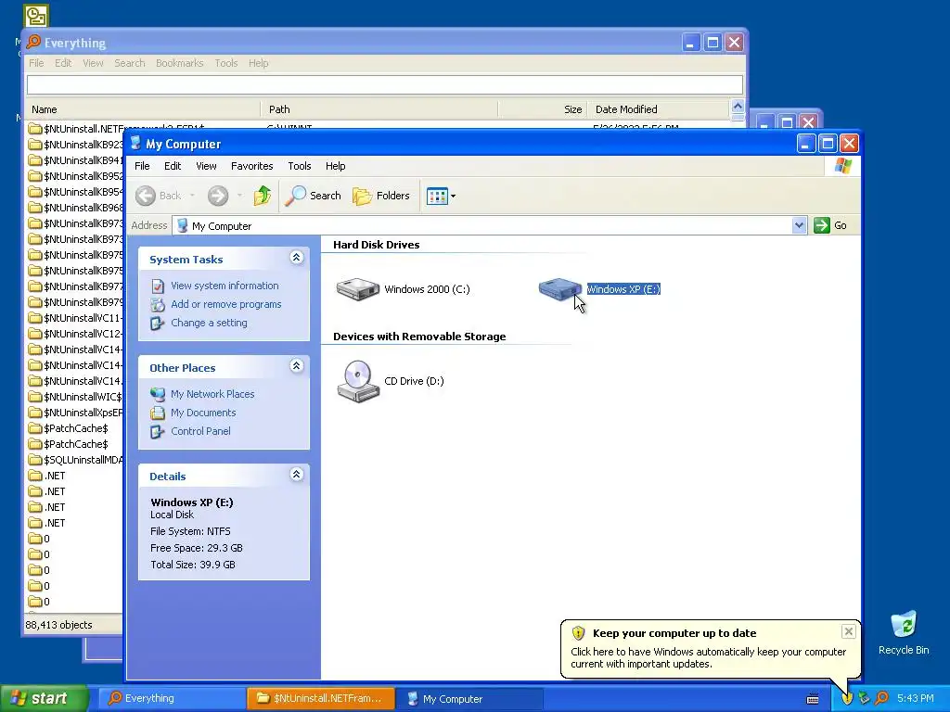Click the taskbar clock showing 5:43 PM
Screen dimensions: 950x712
point(916,699)
